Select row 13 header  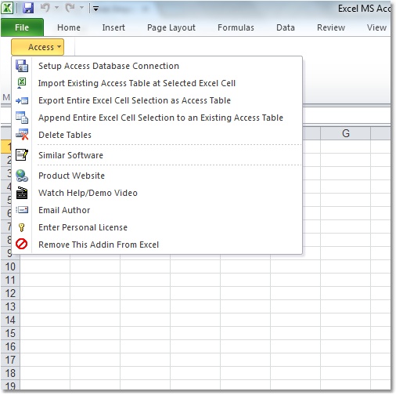click(10, 306)
